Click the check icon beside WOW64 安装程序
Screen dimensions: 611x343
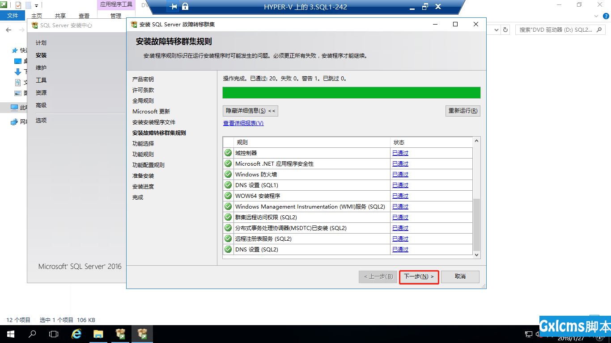click(x=228, y=196)
